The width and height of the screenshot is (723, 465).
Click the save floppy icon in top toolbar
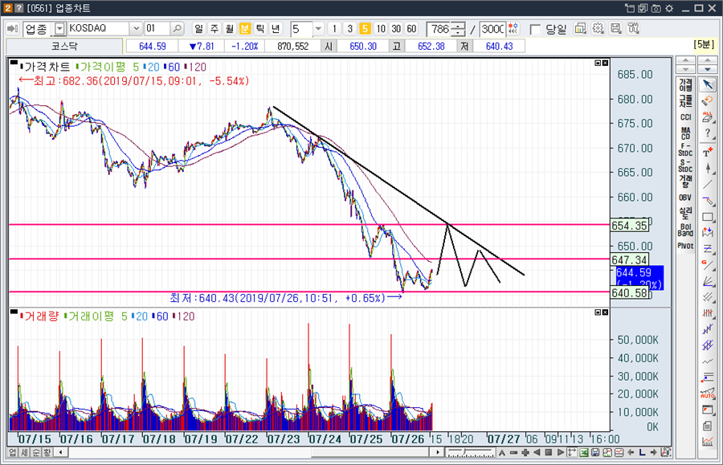[x=615, y=29]
